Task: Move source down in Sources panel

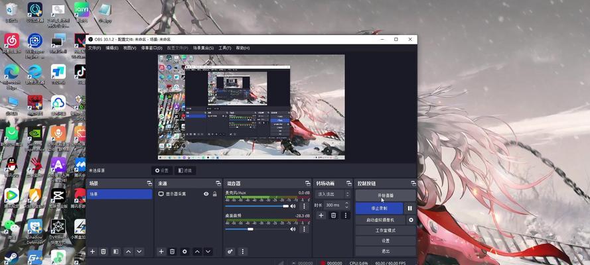Action: (x=208, y=252)
